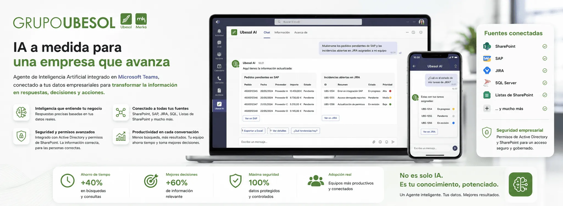
Task: Click the Merka mk logo tile
Action: [x=141, y=19]
